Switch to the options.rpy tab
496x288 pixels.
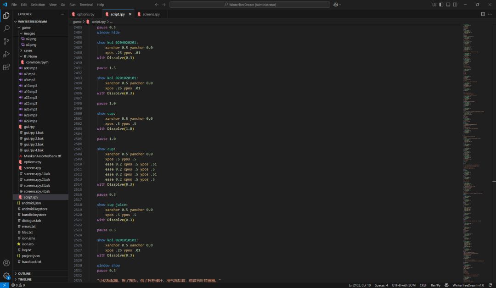pyautogui.click(x=85, y=14)
